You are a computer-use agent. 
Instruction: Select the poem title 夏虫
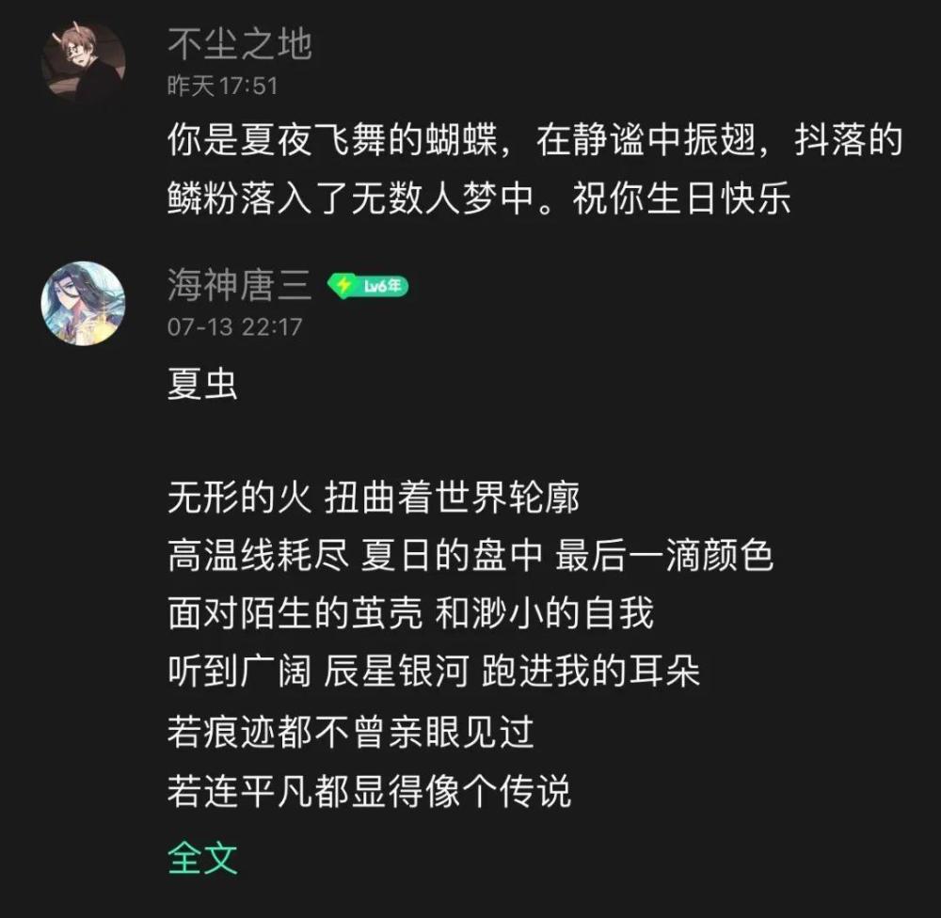(x=202, y=384)
